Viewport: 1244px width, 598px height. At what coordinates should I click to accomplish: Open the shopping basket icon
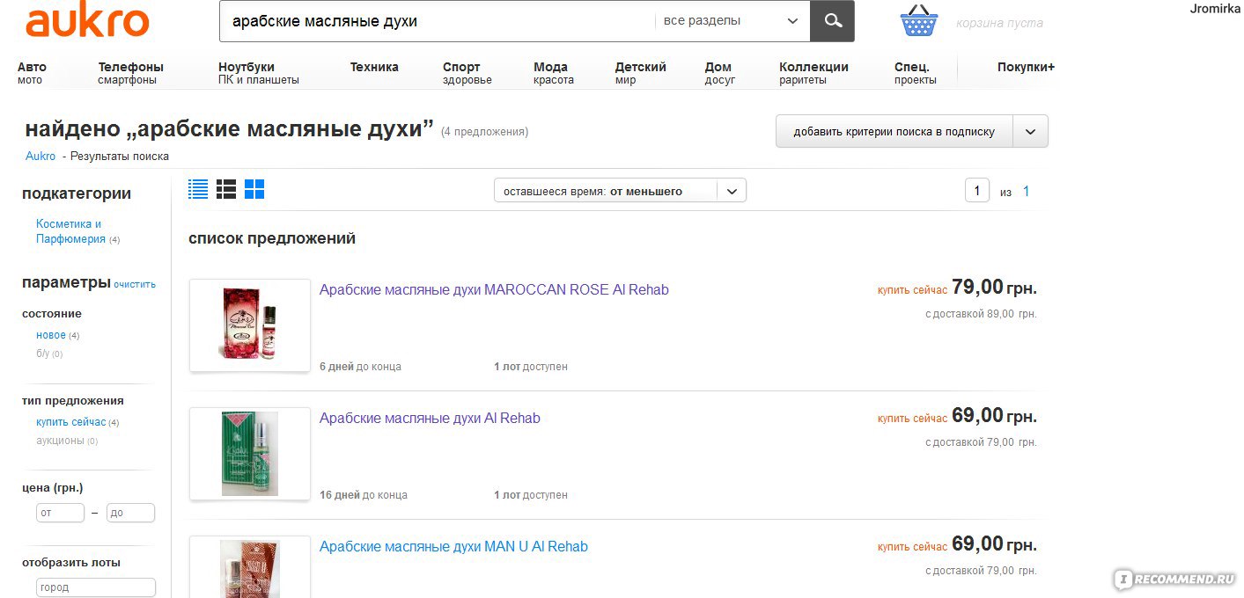919,21
